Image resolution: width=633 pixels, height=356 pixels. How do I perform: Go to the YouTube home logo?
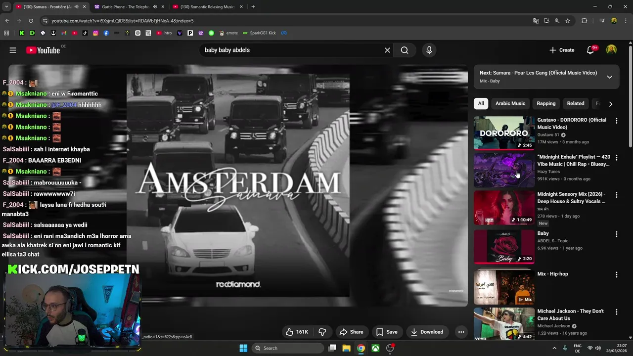click(43, 50)
